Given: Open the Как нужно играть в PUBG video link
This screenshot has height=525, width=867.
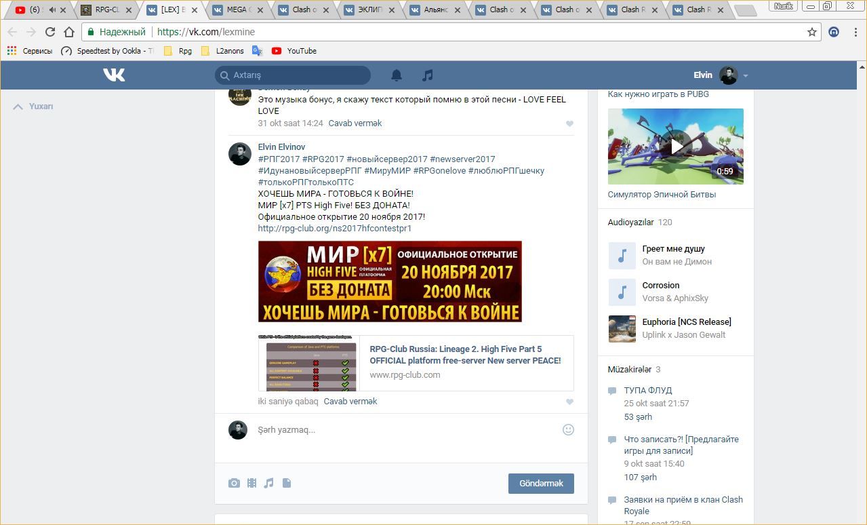Looking at the screenshot, I should [x=658, y=94].
